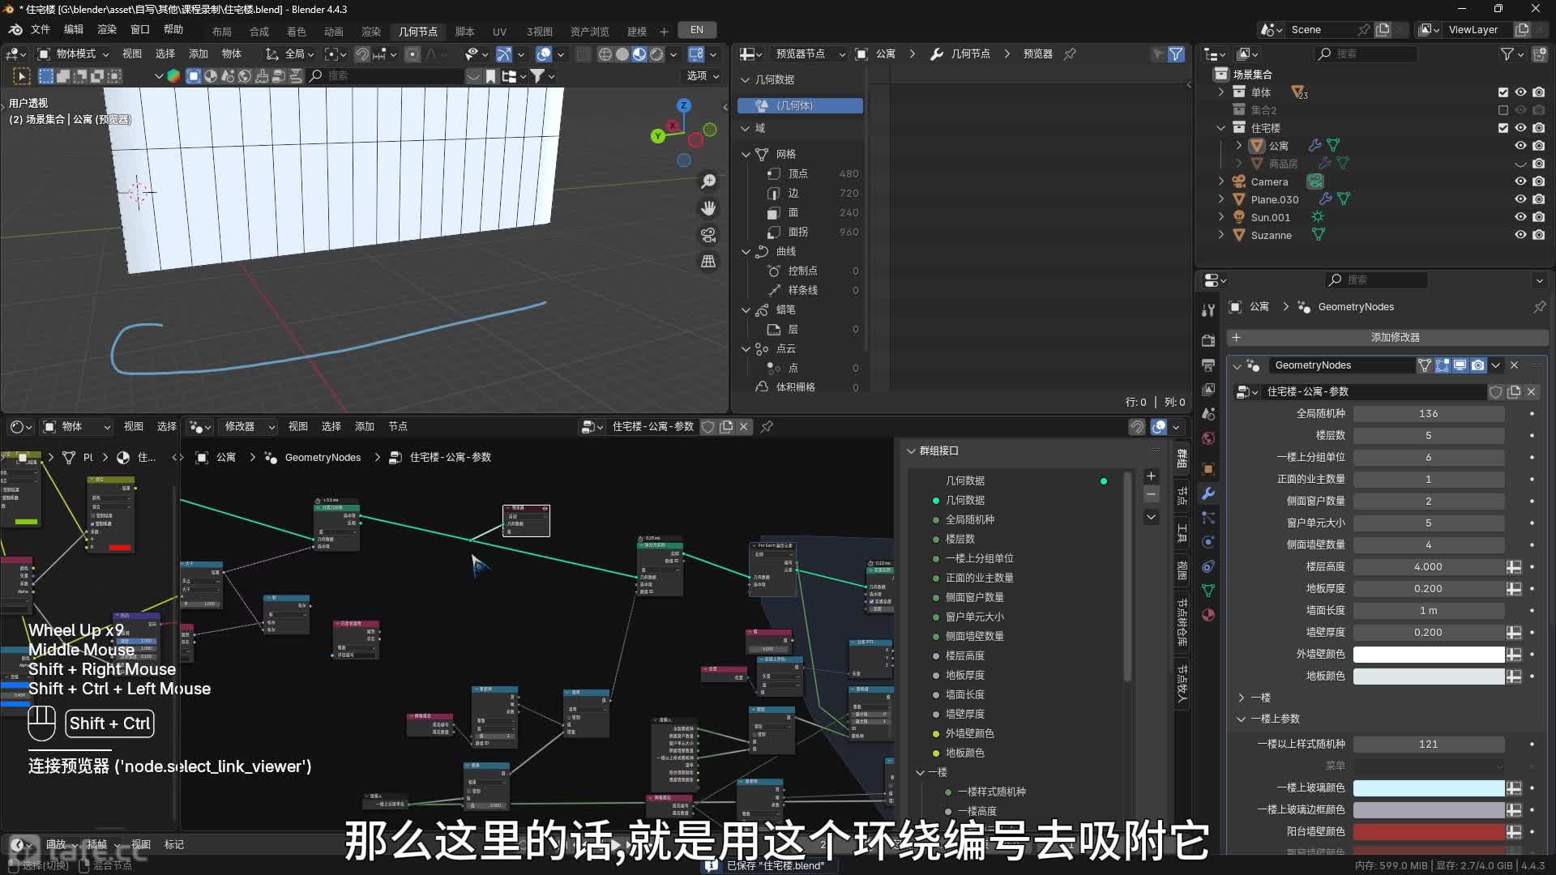Click fake user shield in modifier
This screenshot has width=1556, height=875.
pyautogui.click(x=1496, y=392)
